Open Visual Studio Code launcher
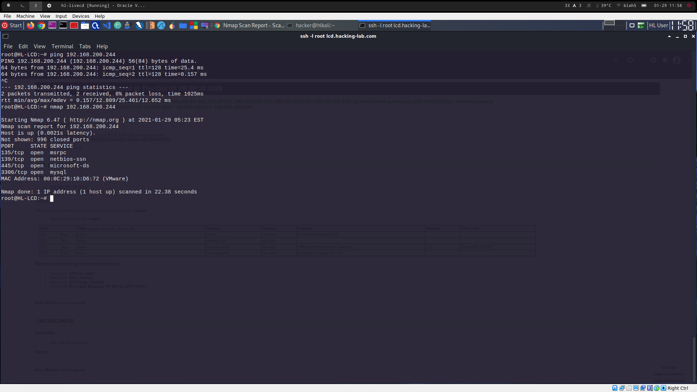Viewport: 697px width, 392px height. click(106, 25)
